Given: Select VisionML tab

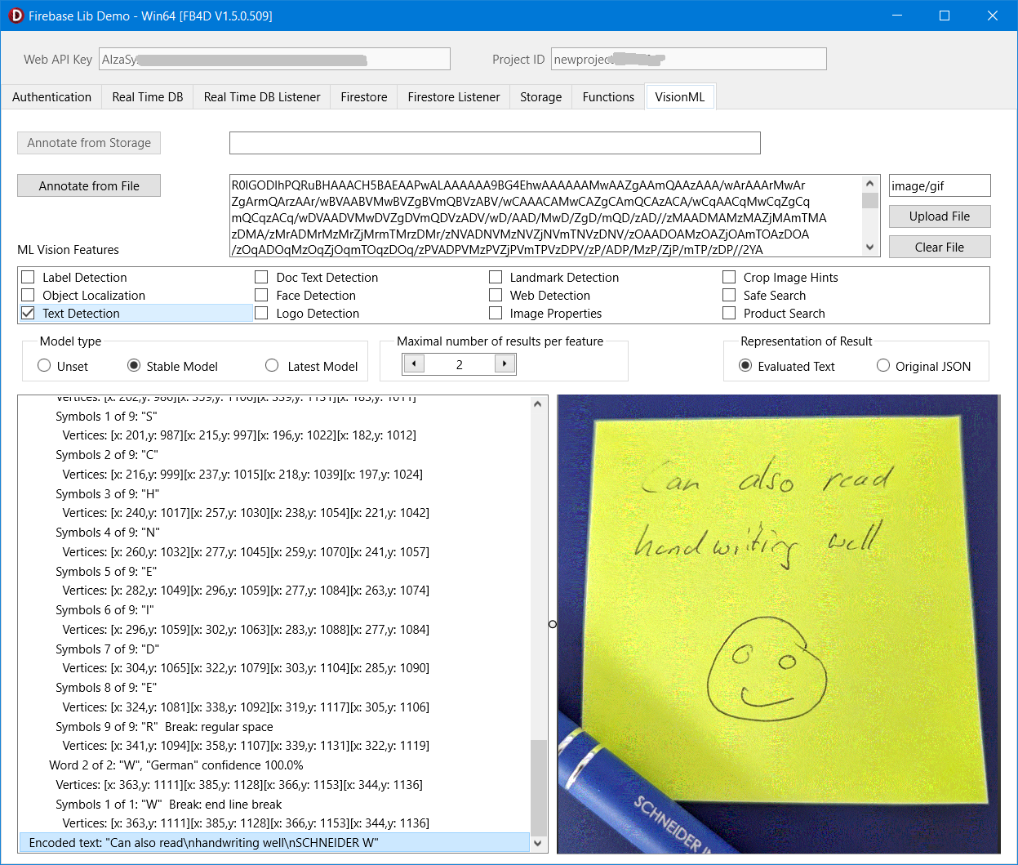Looking at the screenshot, I should 679,96.
